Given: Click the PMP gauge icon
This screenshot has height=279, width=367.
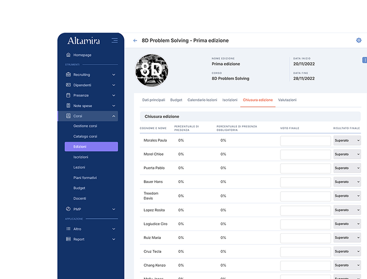Looking at the screenshot, I should pos(68,209).
